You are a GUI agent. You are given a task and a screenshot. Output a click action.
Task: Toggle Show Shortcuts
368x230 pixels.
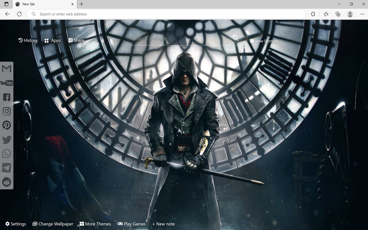click(264, 41)
